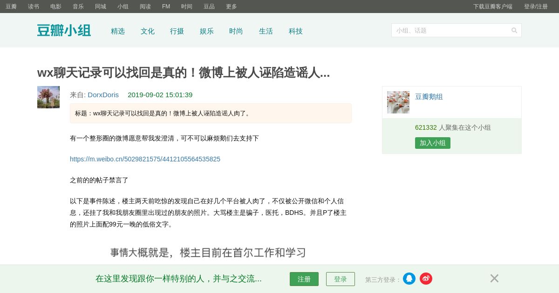Click the line 之前的的帖子禁言了
Screen dimensions: 559x293
[99, 180]
